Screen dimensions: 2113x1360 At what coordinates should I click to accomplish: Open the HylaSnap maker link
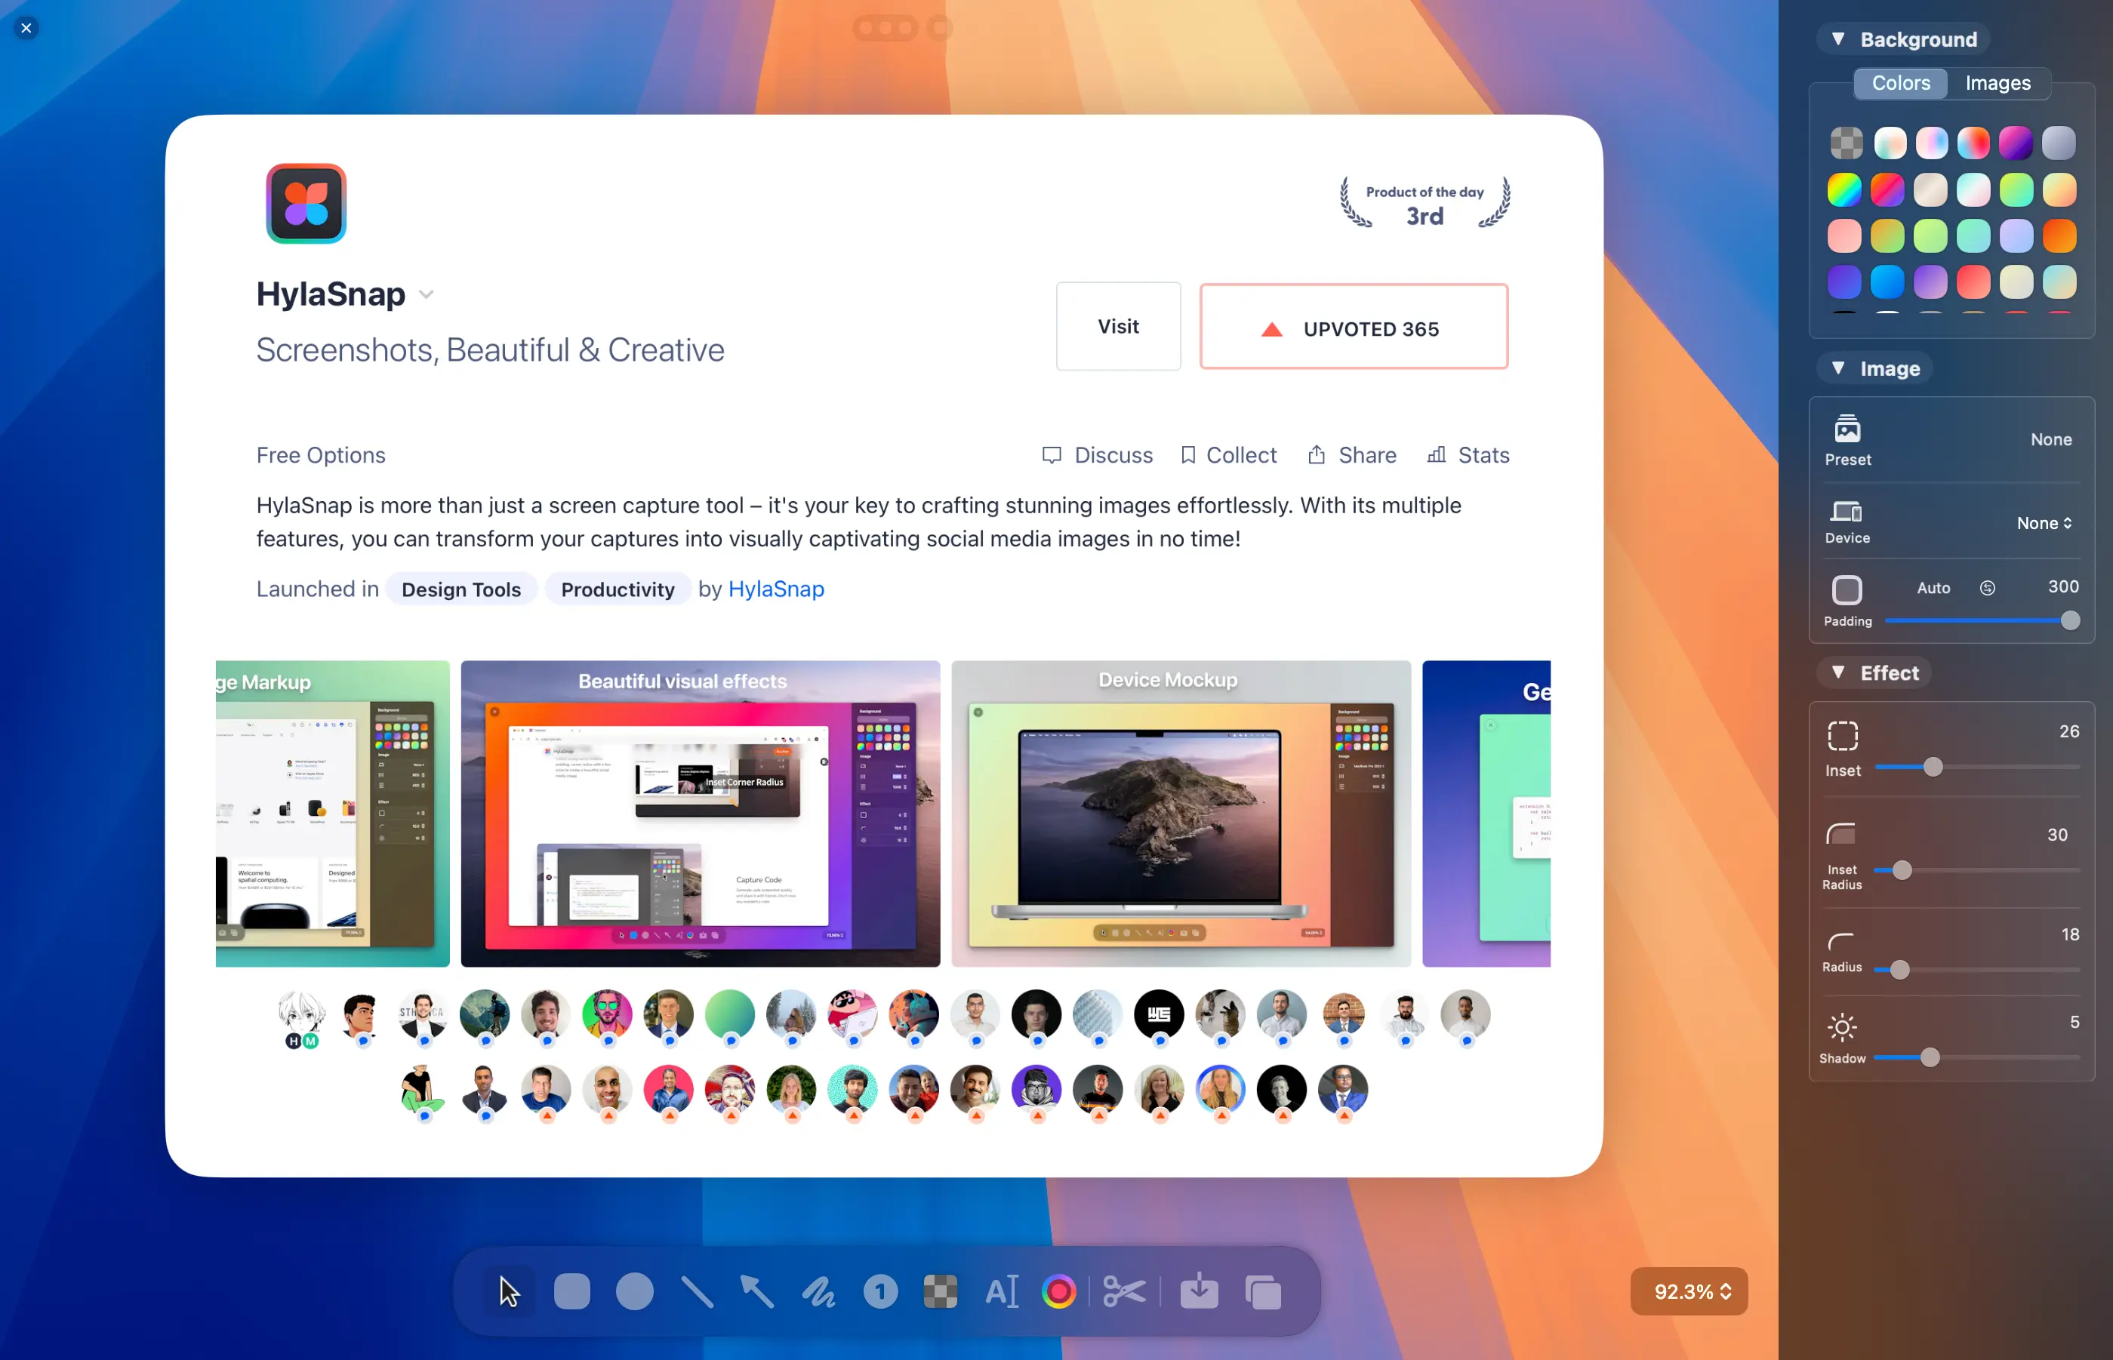tap(775, 589)
